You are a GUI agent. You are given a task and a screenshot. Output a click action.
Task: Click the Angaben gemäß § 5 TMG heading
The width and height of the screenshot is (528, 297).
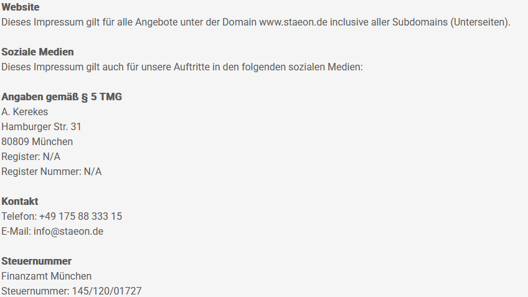[x=62, y=97]
